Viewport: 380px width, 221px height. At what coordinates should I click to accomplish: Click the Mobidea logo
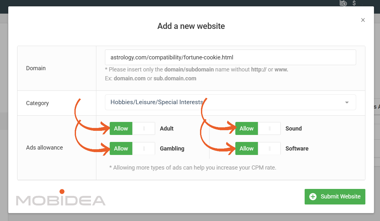tap(61, 198)
